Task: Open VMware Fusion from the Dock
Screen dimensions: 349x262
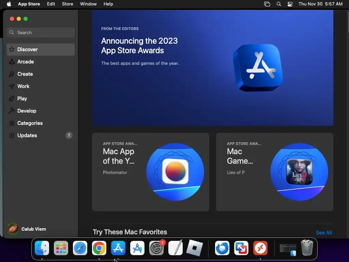Action: coord(241,248)
